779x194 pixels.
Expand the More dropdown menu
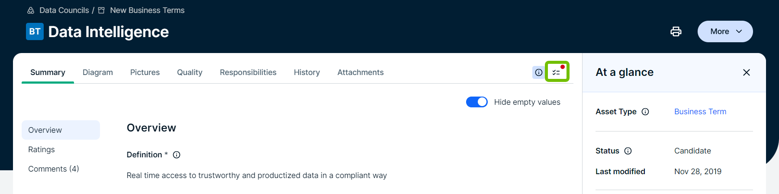click(x=725, y=31)
